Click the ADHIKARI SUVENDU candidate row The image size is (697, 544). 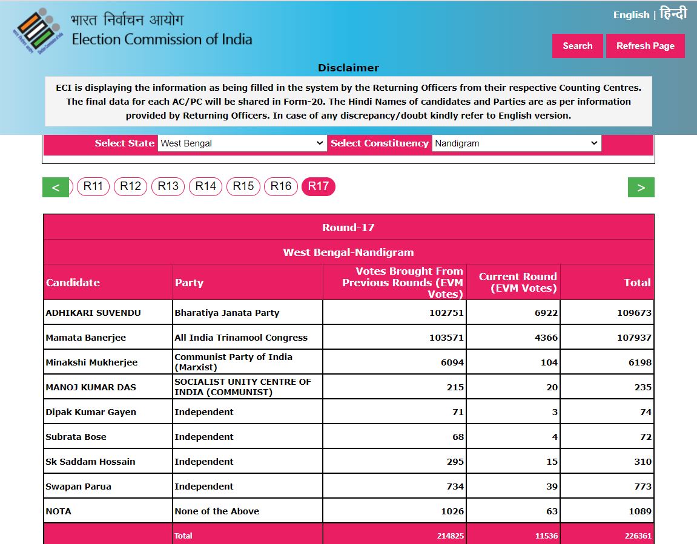(93, 313)
